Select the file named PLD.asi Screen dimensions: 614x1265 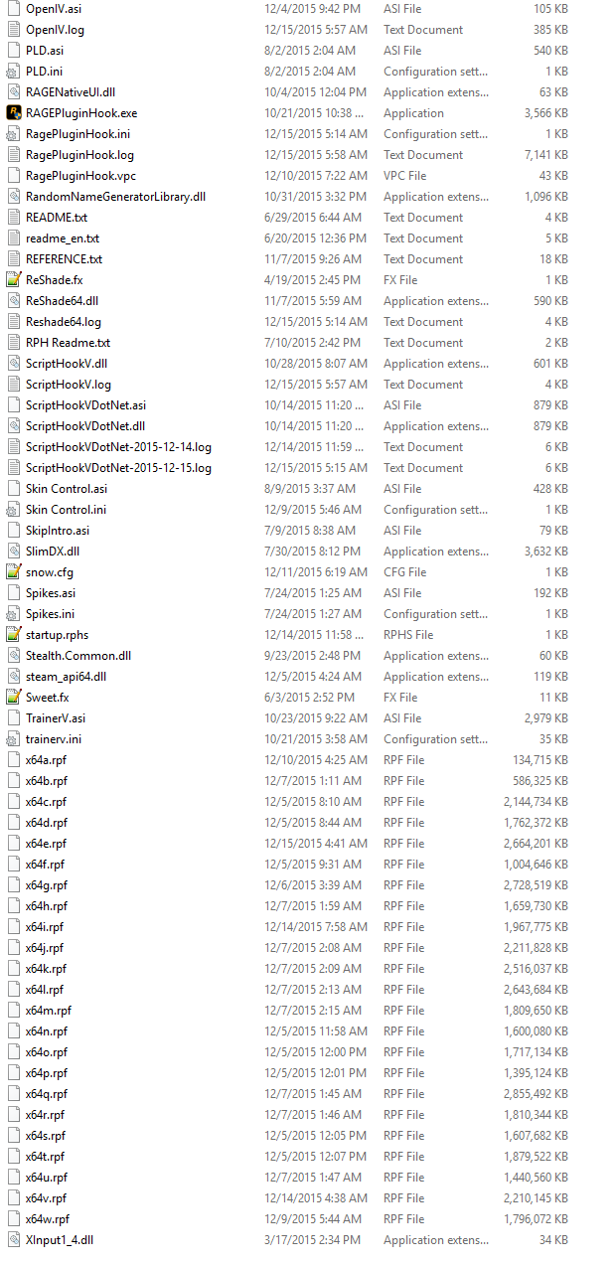coord(46,51)
